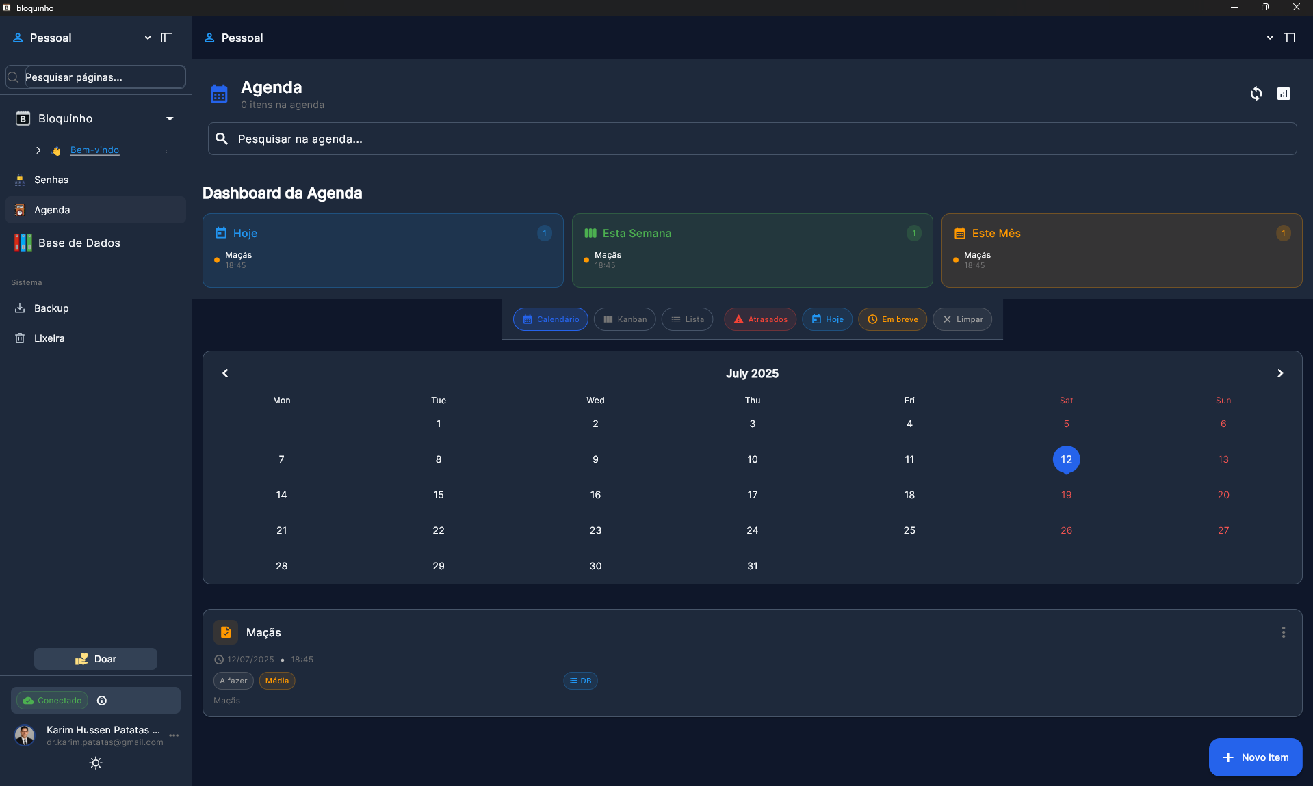Viewport: 1313px width, 786px height.
Task: Switch to the Lista view
Action: pyautogui.click(x=688, y=319)
